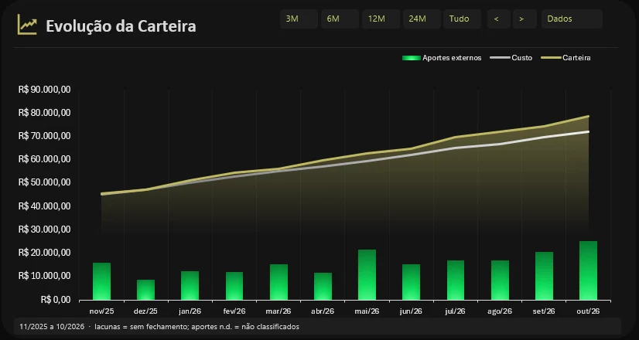The height and width of the screenshot is (340, 639).
Task: Click the dez/25 green bar
Action: tap(145, 290)
